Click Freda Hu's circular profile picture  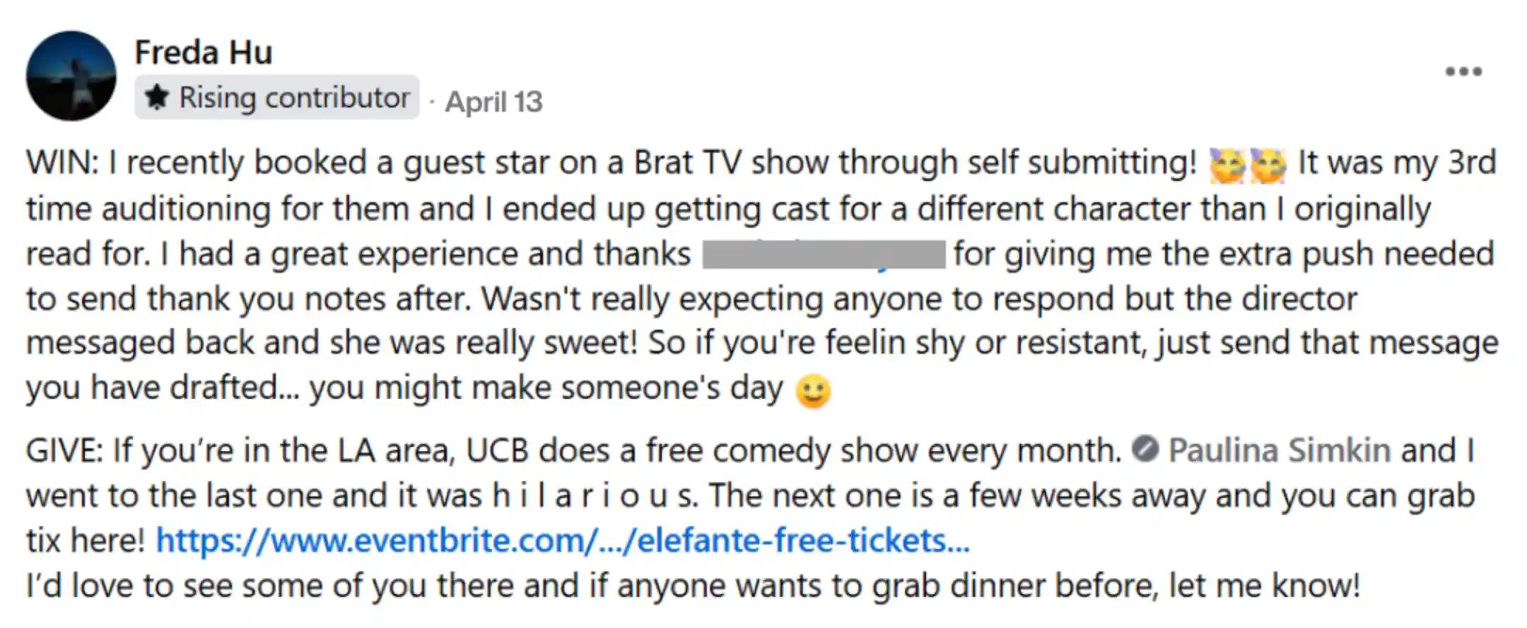point(71,75)
